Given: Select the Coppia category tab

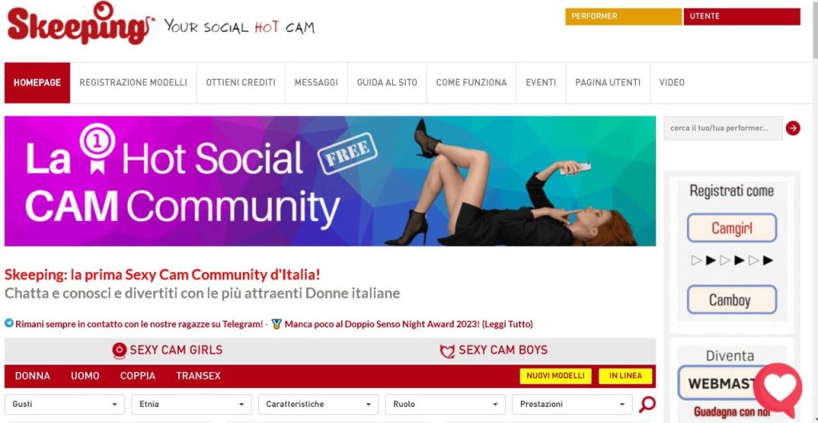Looking at the screenshot, I should pyautogui.click(x=137, y=376).
